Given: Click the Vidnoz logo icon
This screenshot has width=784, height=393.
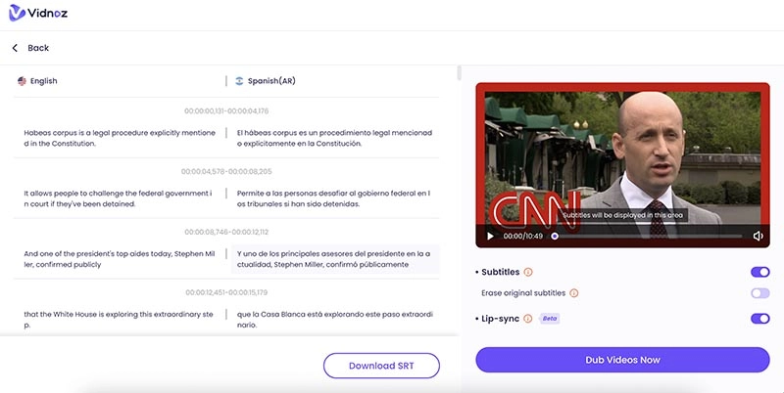Looking at the screenshot, I should pos(17,15).
